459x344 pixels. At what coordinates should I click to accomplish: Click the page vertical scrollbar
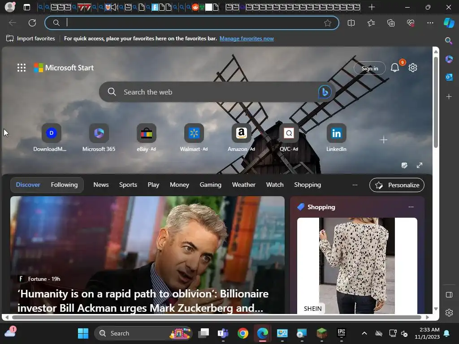(x=436, y=103)
